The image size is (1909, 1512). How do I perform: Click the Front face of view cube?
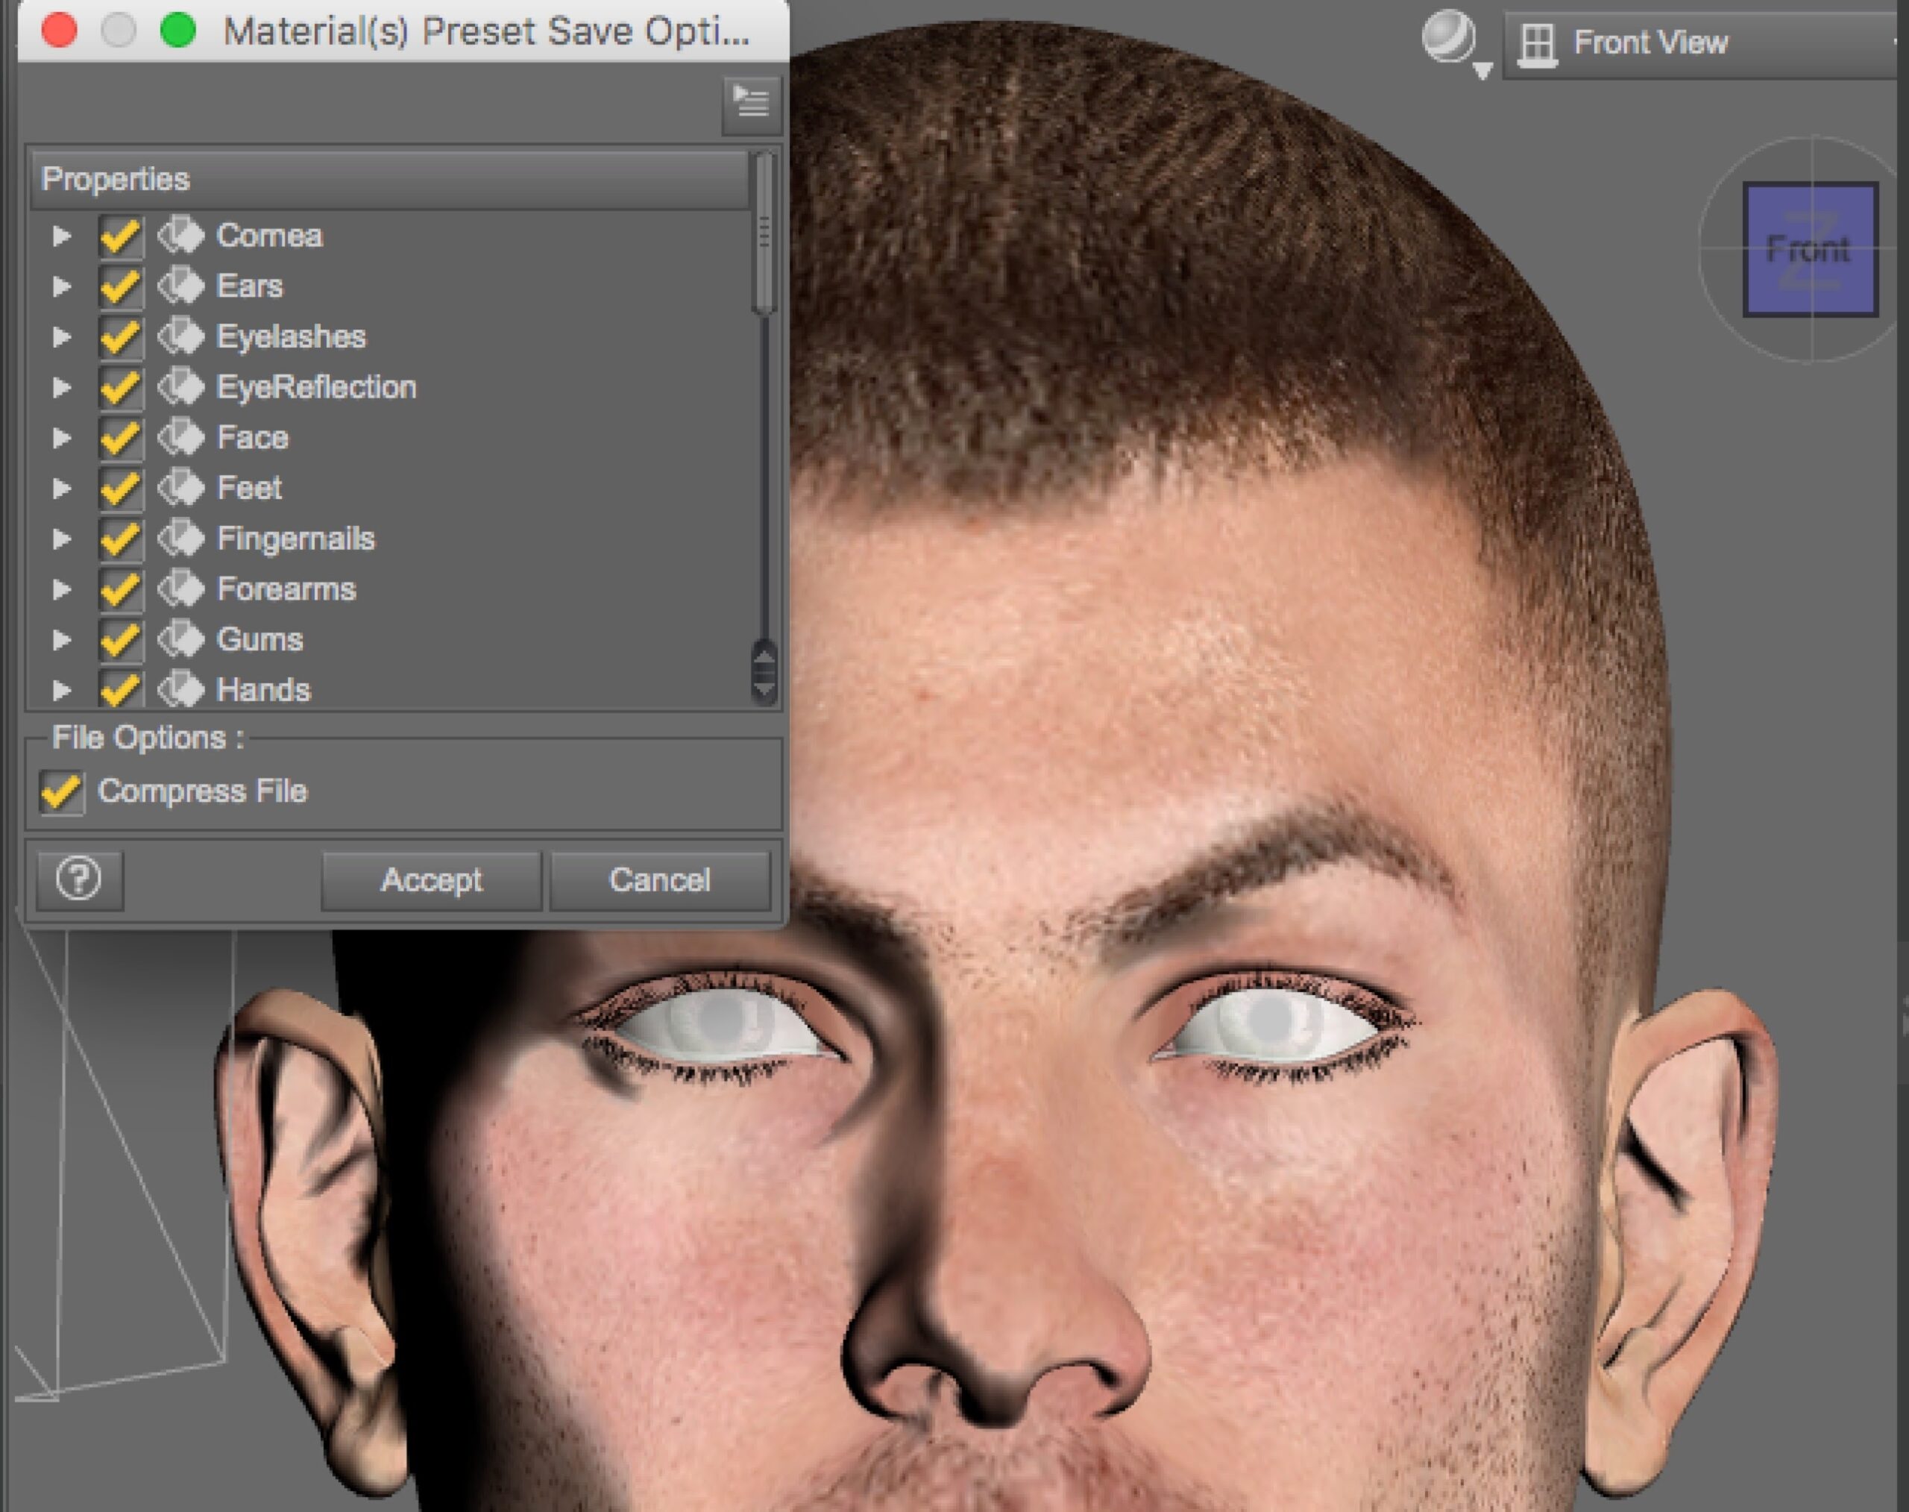click(1810, 250)
